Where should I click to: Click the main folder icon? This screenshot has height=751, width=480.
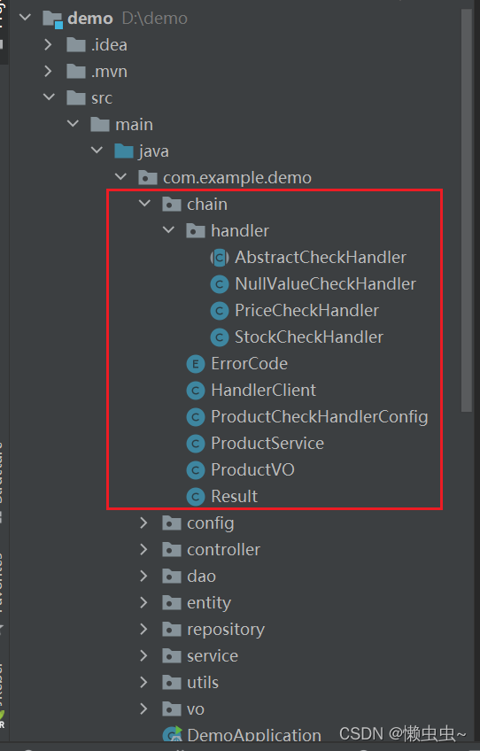pyautogui.click(x=100, y=125)
